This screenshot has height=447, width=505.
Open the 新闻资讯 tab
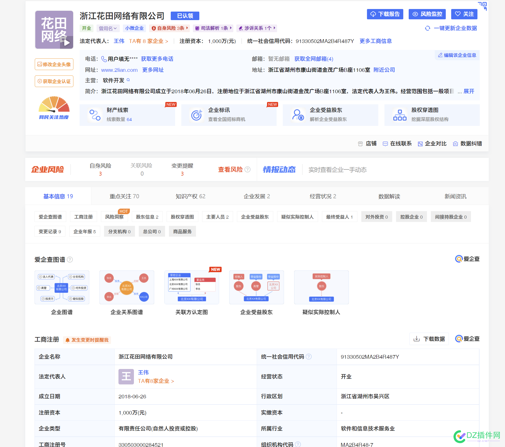[x=455, y=196]
